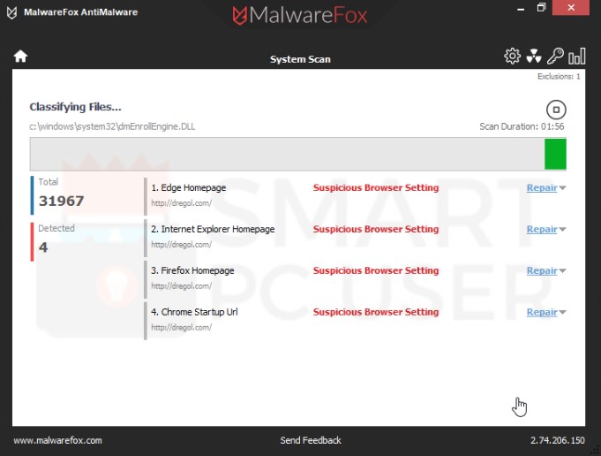The width and height of the screenshot is (601, 456).
Task: Click the green scan progress bar
Action: pos(297,154)
